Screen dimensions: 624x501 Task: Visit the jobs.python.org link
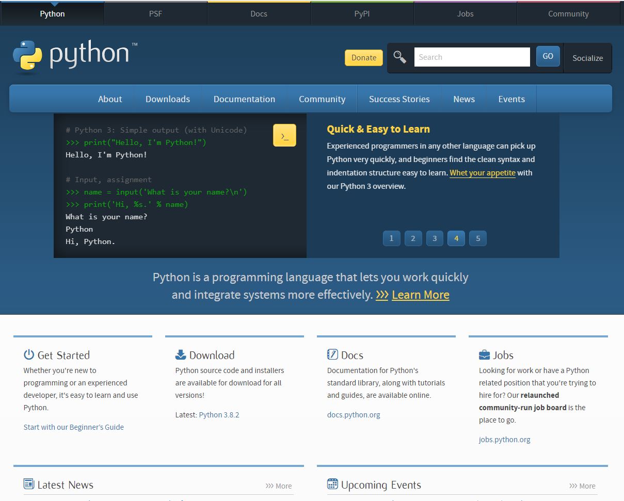505,440
